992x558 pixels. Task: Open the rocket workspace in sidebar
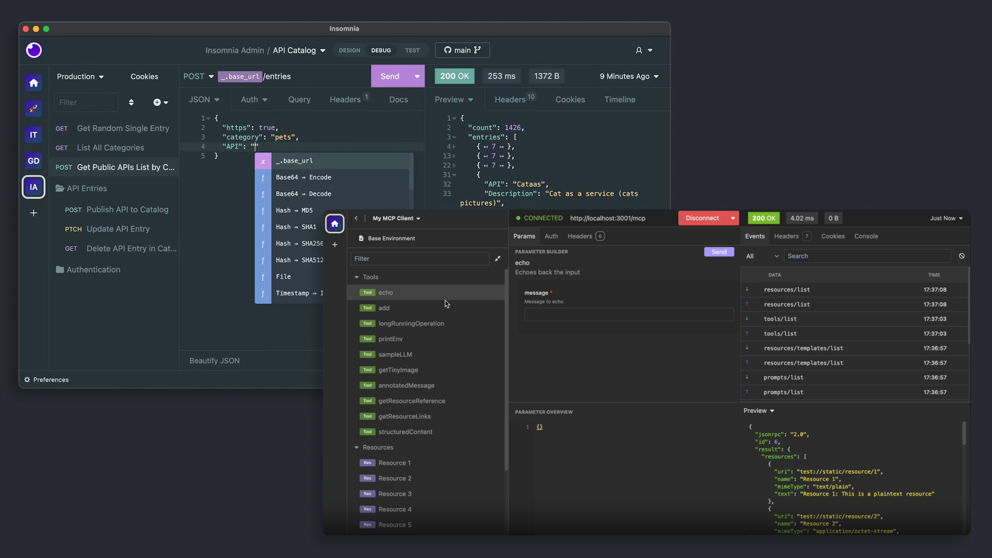pyautogui.click(x=33, y=108)
